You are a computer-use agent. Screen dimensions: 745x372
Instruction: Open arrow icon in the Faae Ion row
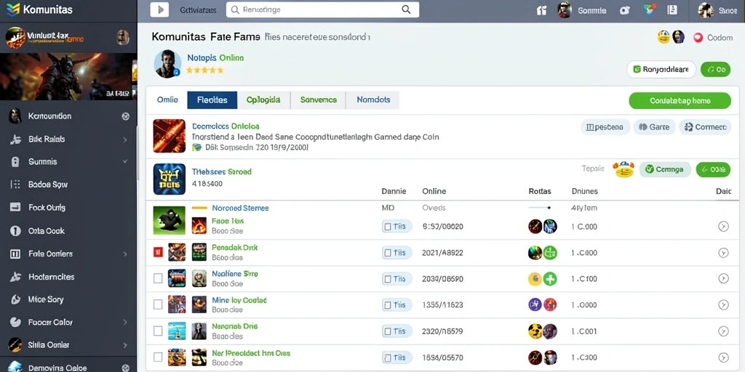point(723,227)
